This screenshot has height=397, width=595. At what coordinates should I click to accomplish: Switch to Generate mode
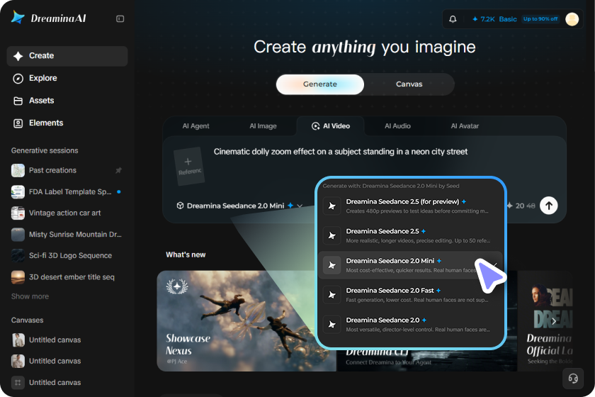tap(320, 84)
